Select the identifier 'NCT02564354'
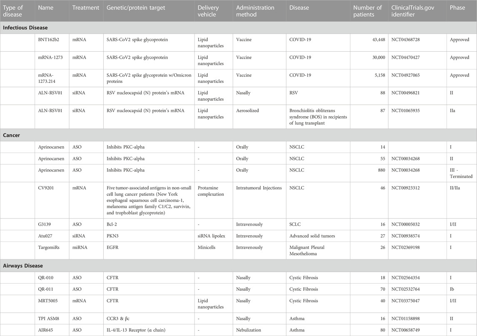The height and width of the screenshot is (336, 477). (x=405, y=278)
